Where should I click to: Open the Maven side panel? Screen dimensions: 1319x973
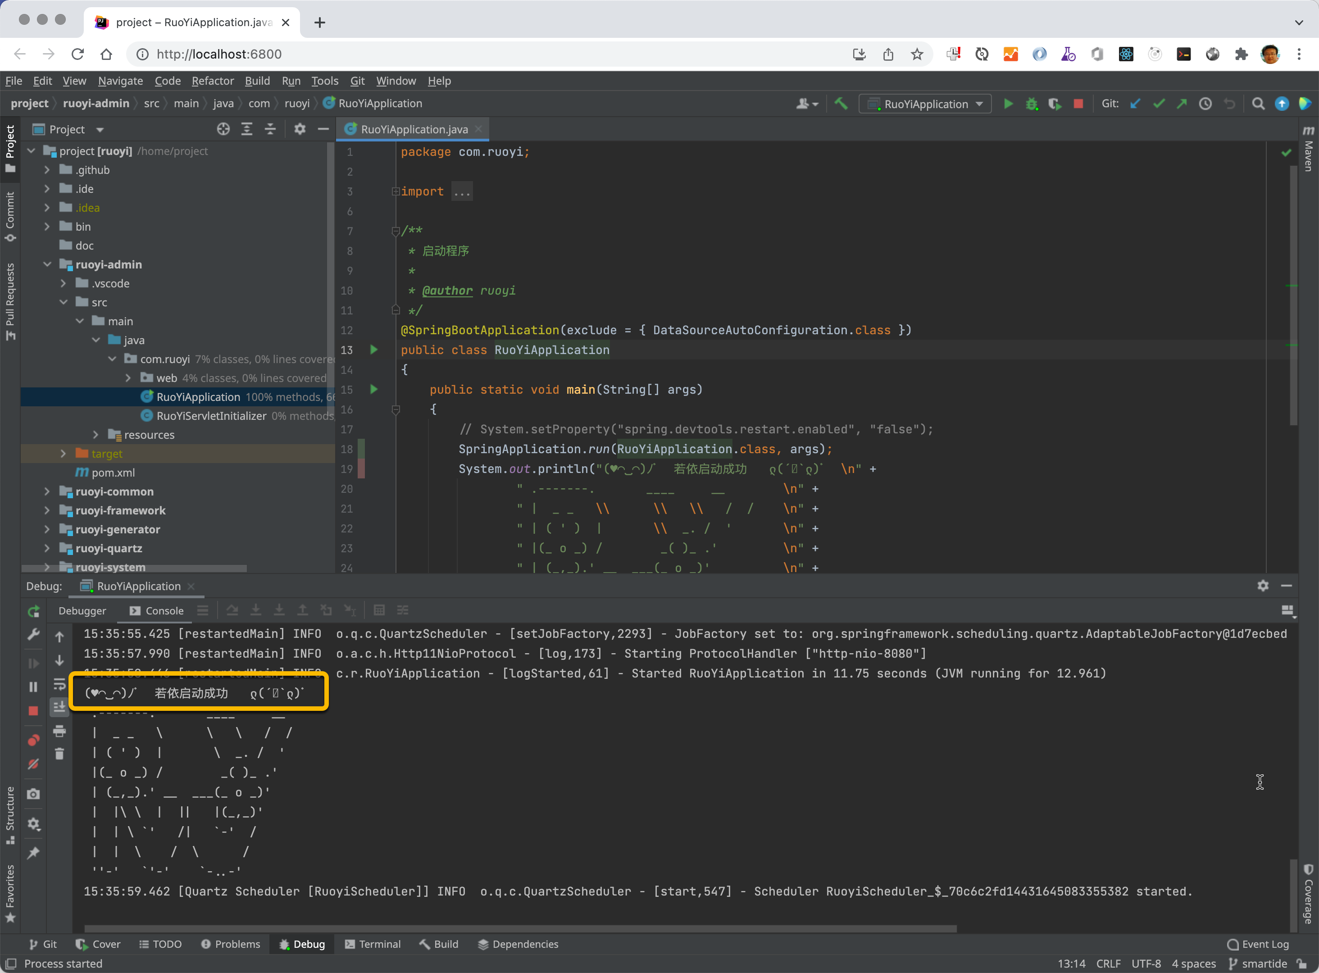1308,148
